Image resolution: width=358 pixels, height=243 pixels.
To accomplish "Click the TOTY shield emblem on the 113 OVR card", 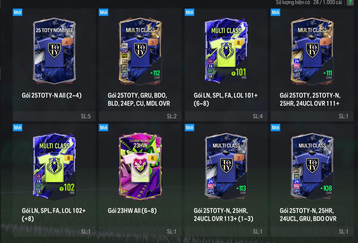I will pyautogui.click(x=226, y=165).
